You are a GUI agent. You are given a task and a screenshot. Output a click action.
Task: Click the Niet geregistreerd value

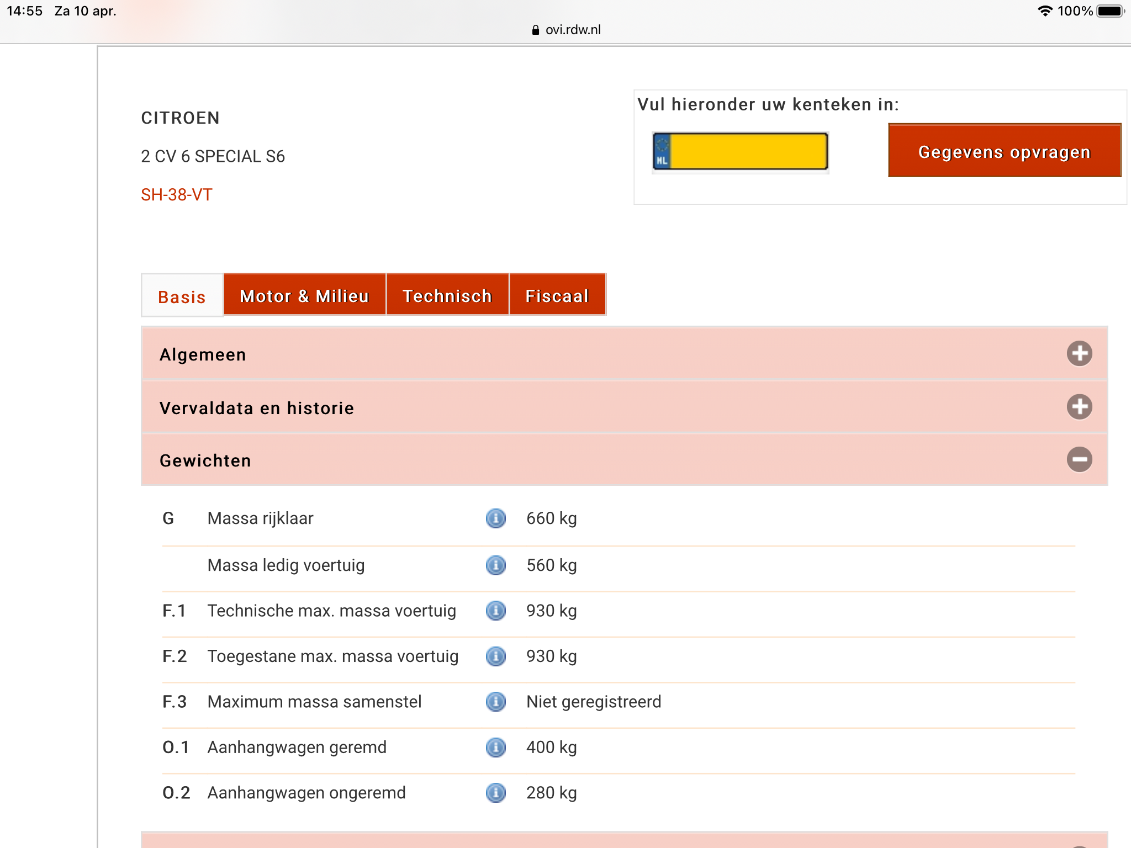click(594, 702)
